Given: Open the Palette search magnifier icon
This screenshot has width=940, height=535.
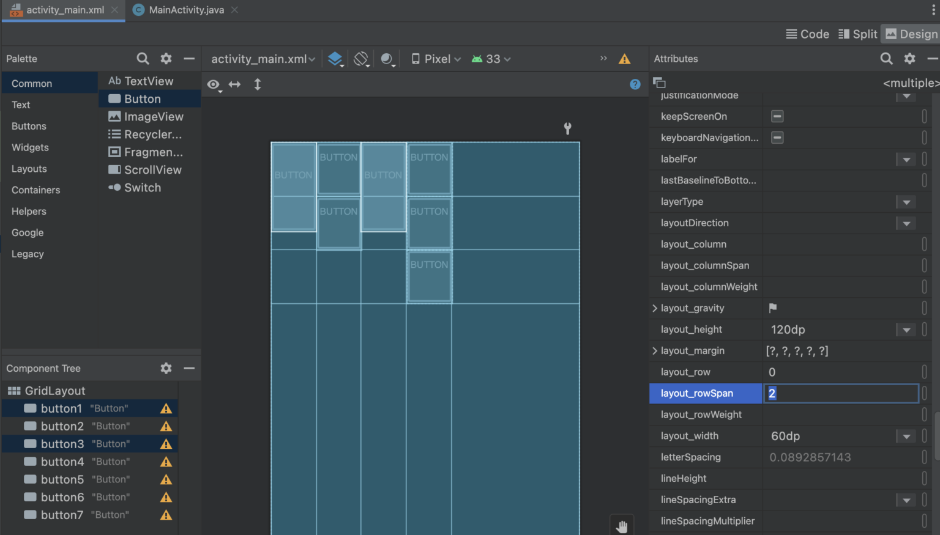Looking at the screenshot, I should click(x=143, y=58).
